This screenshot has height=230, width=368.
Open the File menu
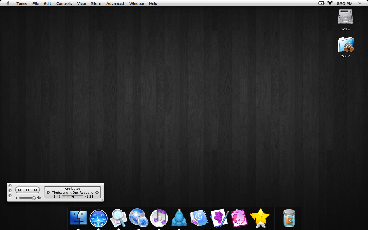[36, 3]
